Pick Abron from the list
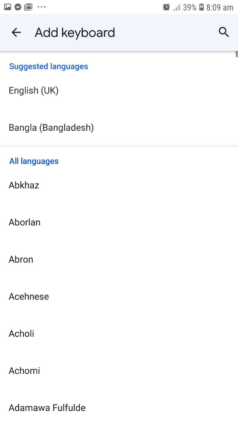 click(21, 259)
